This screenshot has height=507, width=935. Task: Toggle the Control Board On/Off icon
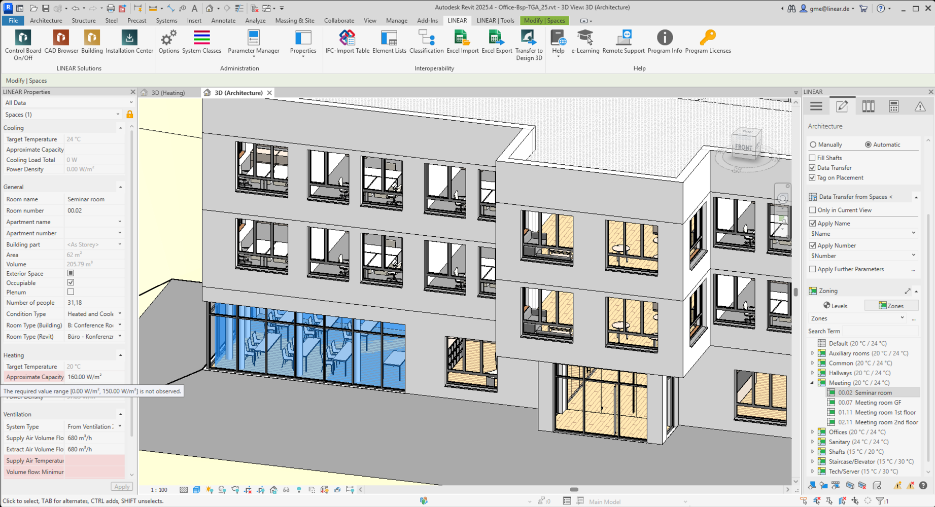[x=23, y=38]
